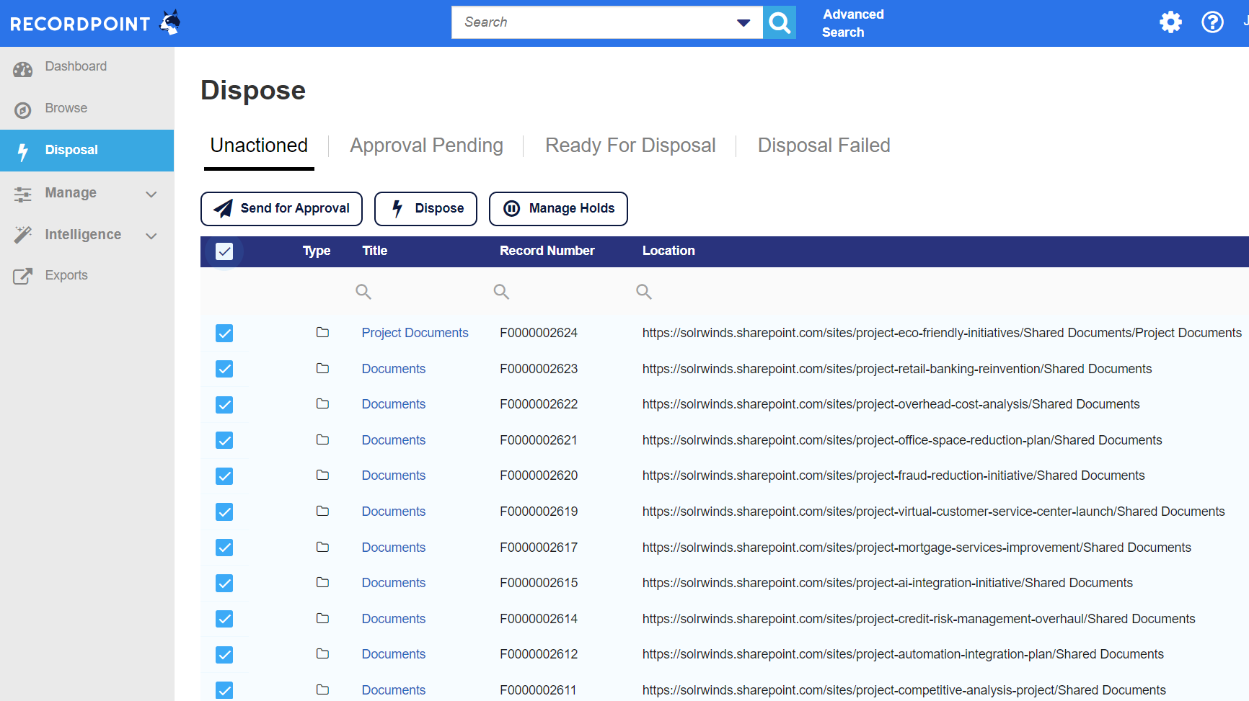Switch to the Approval Pending tab
This screenshot has height=701, width=1249.
tap(427, 146)
